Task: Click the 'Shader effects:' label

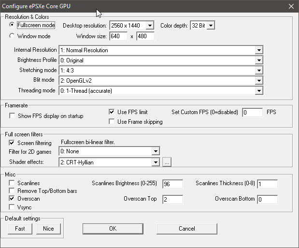Action: click(x=27, y=162)
